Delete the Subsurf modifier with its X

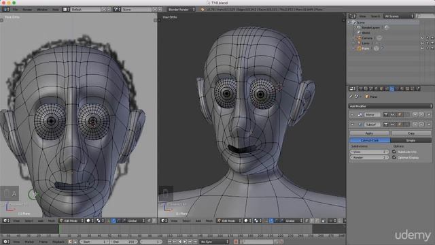pos(429,124)
